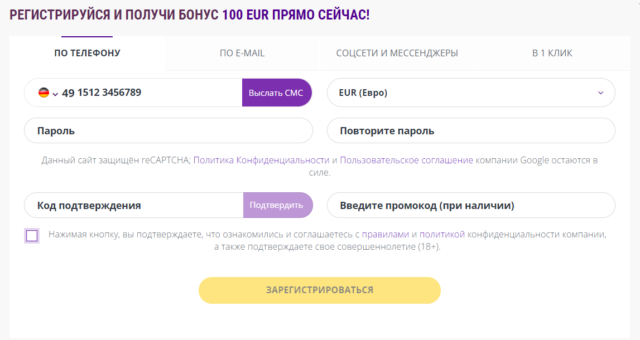Focus the Пароль input field

point(169,130)
